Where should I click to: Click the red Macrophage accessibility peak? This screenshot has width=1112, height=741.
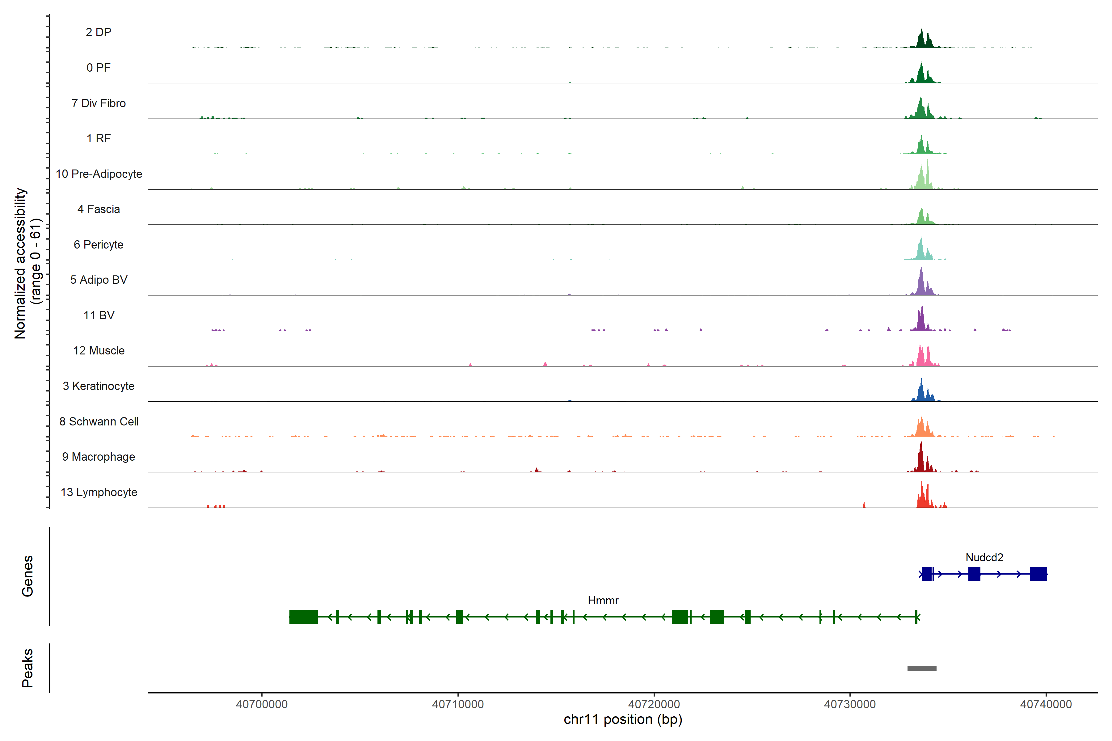coord(920,461)
